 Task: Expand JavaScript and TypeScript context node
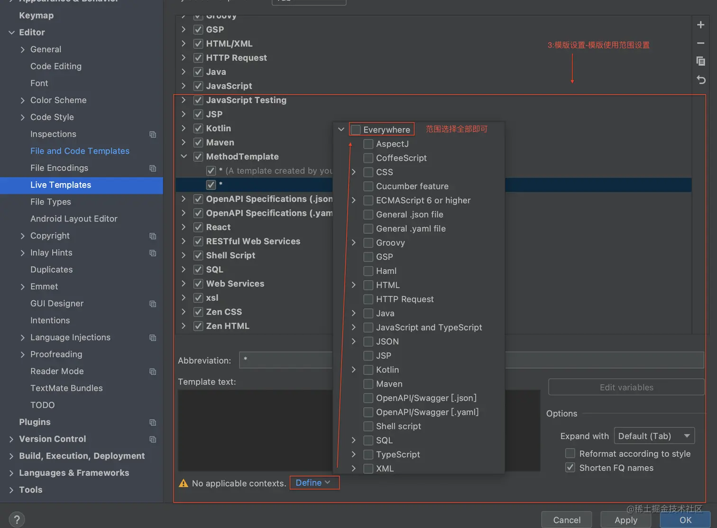(x=353, y=327)
